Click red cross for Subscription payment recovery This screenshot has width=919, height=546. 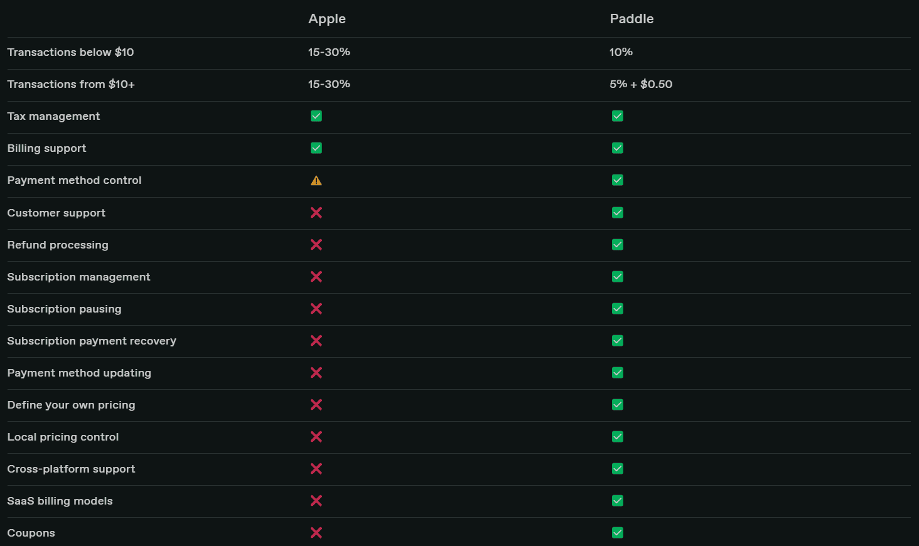[x=316, y=341]
